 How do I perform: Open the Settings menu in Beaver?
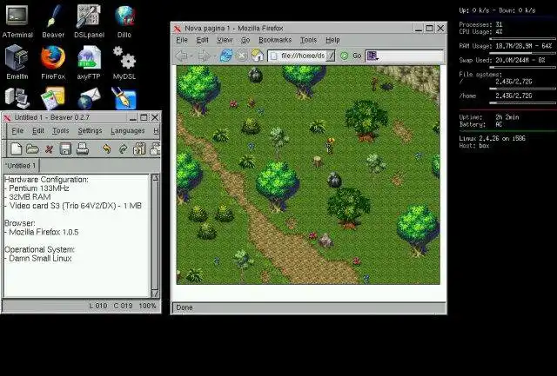pos(90,131)
